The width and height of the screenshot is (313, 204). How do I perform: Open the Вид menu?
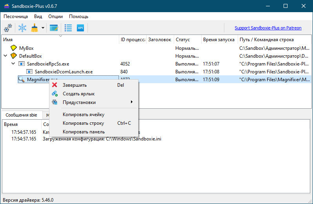pos(38,16)
